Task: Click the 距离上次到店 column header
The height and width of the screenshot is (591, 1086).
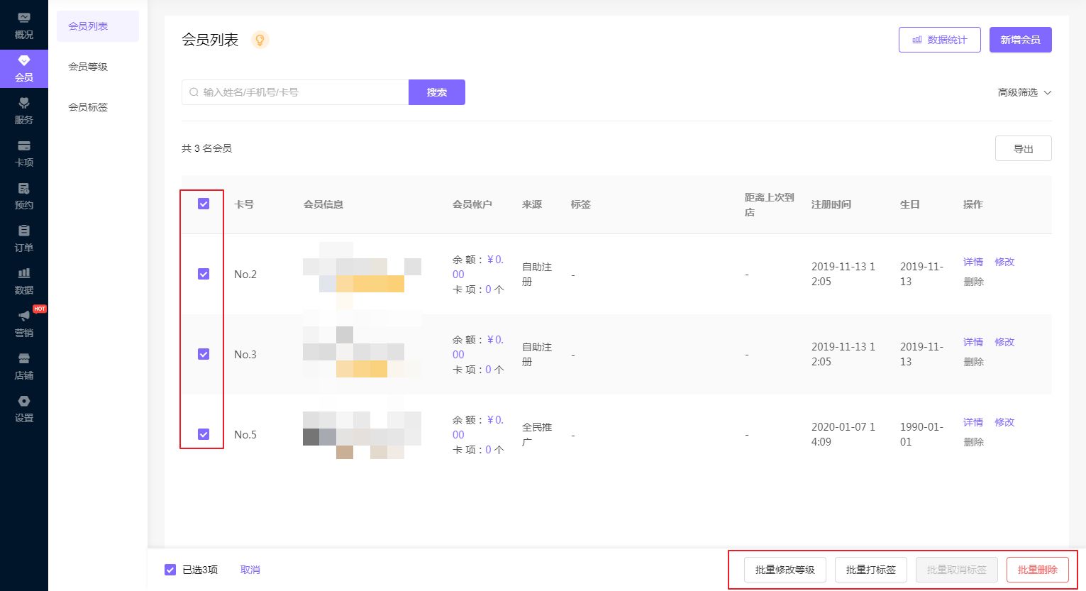Action: point(769,204)
